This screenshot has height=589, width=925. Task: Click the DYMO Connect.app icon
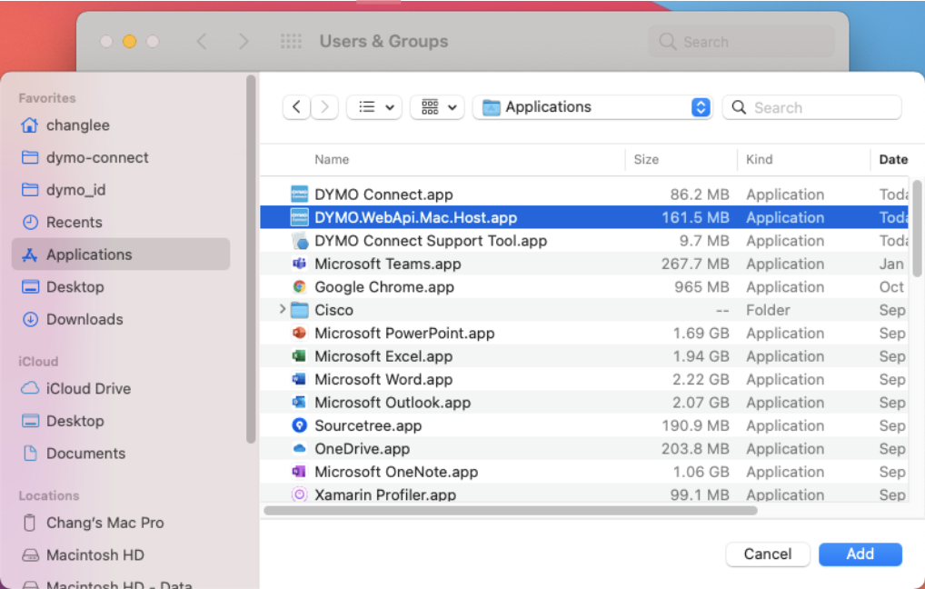click(299, 195)
